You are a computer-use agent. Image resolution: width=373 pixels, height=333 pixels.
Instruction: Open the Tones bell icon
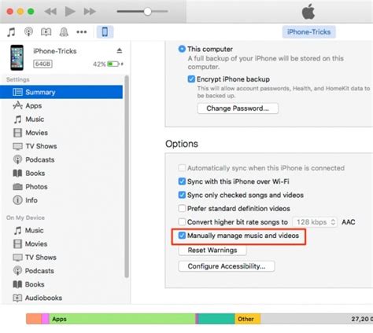click(64, 32)
